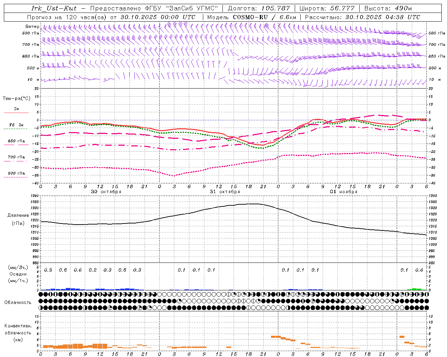Image resolution: width=447 pixels, height=357 pixels.
Task: Click the 'Тем-ра(°C)' panel label
Action: [16, 99]
